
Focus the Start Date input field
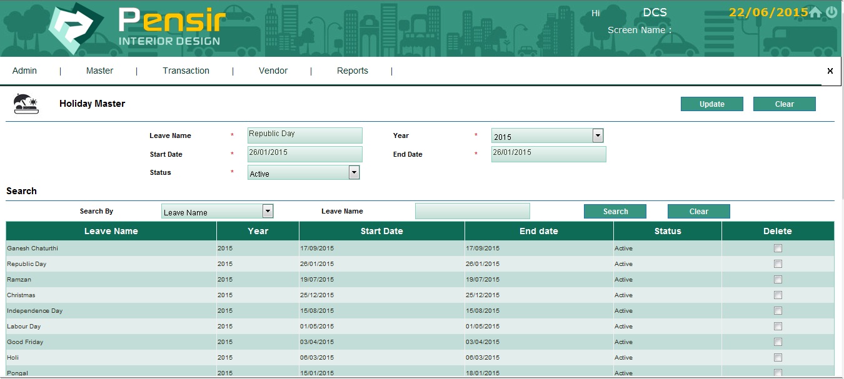point(305,154)
